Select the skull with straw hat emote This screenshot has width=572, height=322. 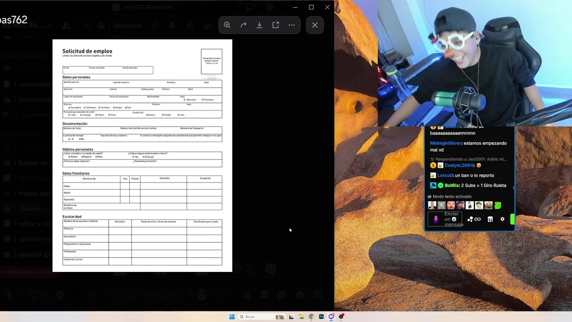coord(442,205)
